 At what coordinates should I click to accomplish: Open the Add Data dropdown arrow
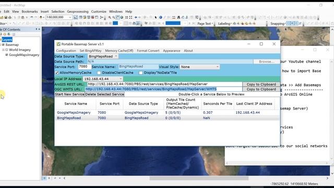click(44, 17)
